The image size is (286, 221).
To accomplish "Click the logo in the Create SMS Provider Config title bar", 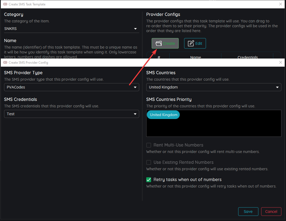I will (5, 63).
